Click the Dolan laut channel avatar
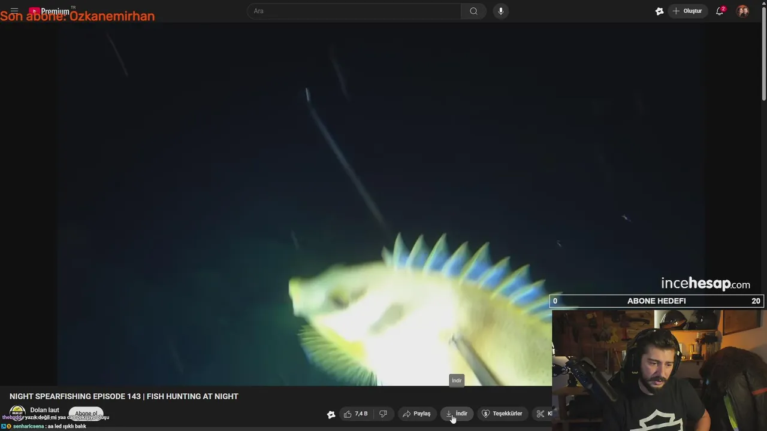This screenshot has width=767, height=431. tap(17, 413)
